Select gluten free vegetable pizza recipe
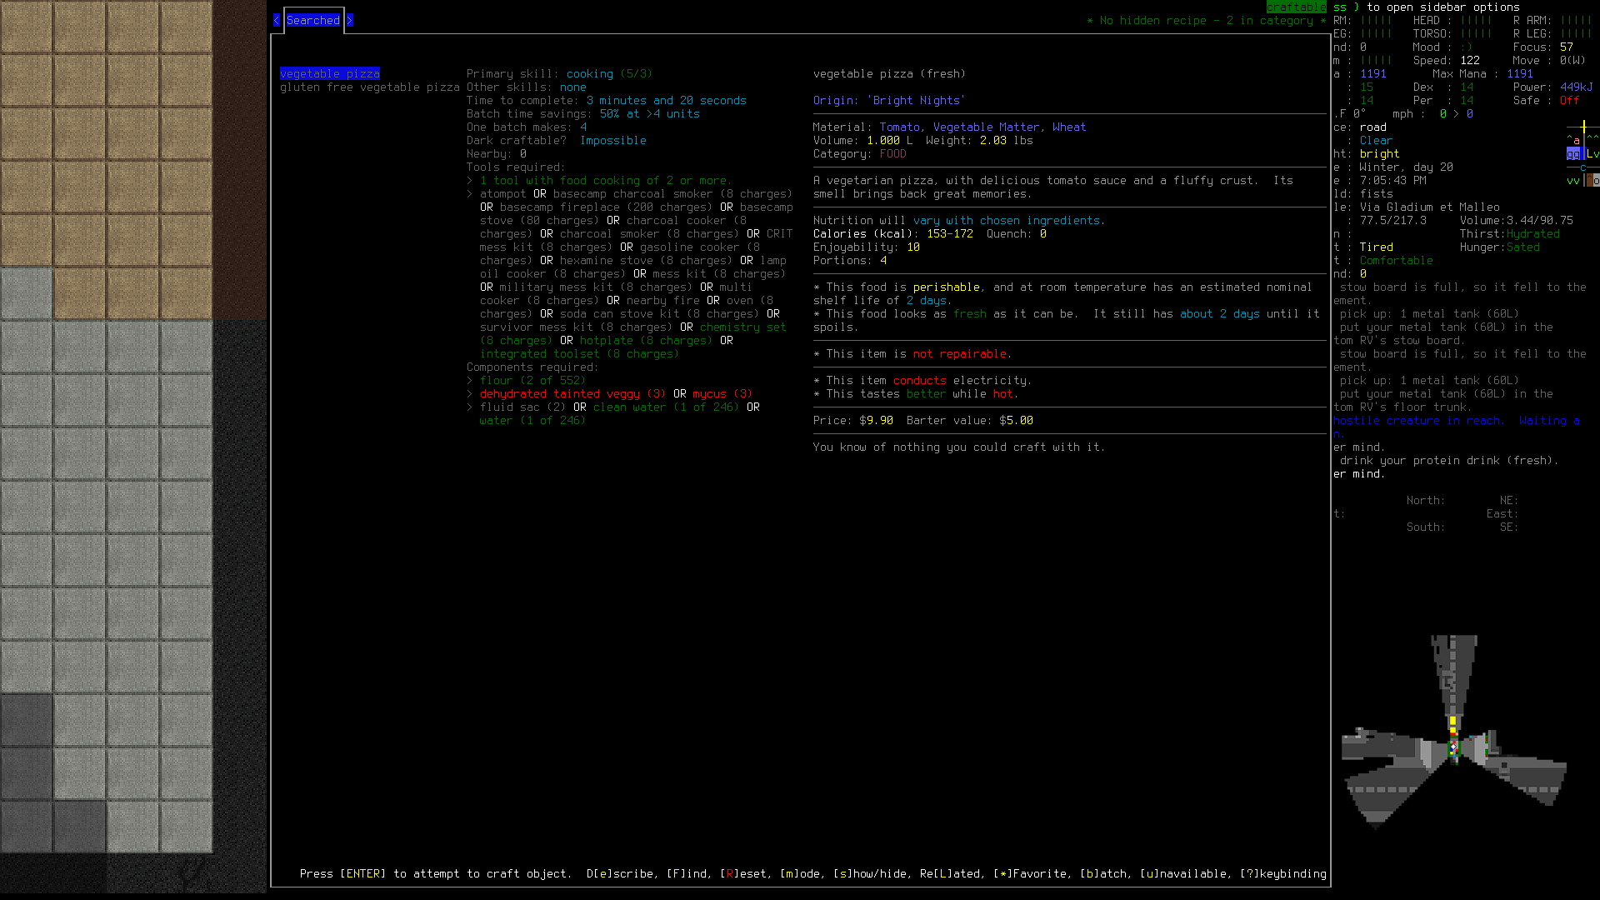The image size is (1600, 900). pos(369,87)
